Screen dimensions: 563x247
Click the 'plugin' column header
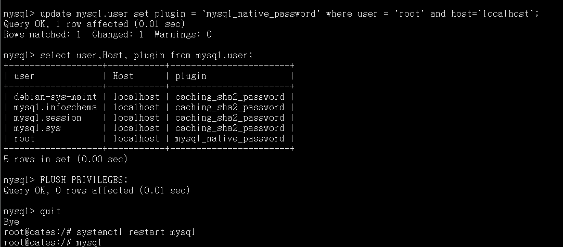coord(190,76)
